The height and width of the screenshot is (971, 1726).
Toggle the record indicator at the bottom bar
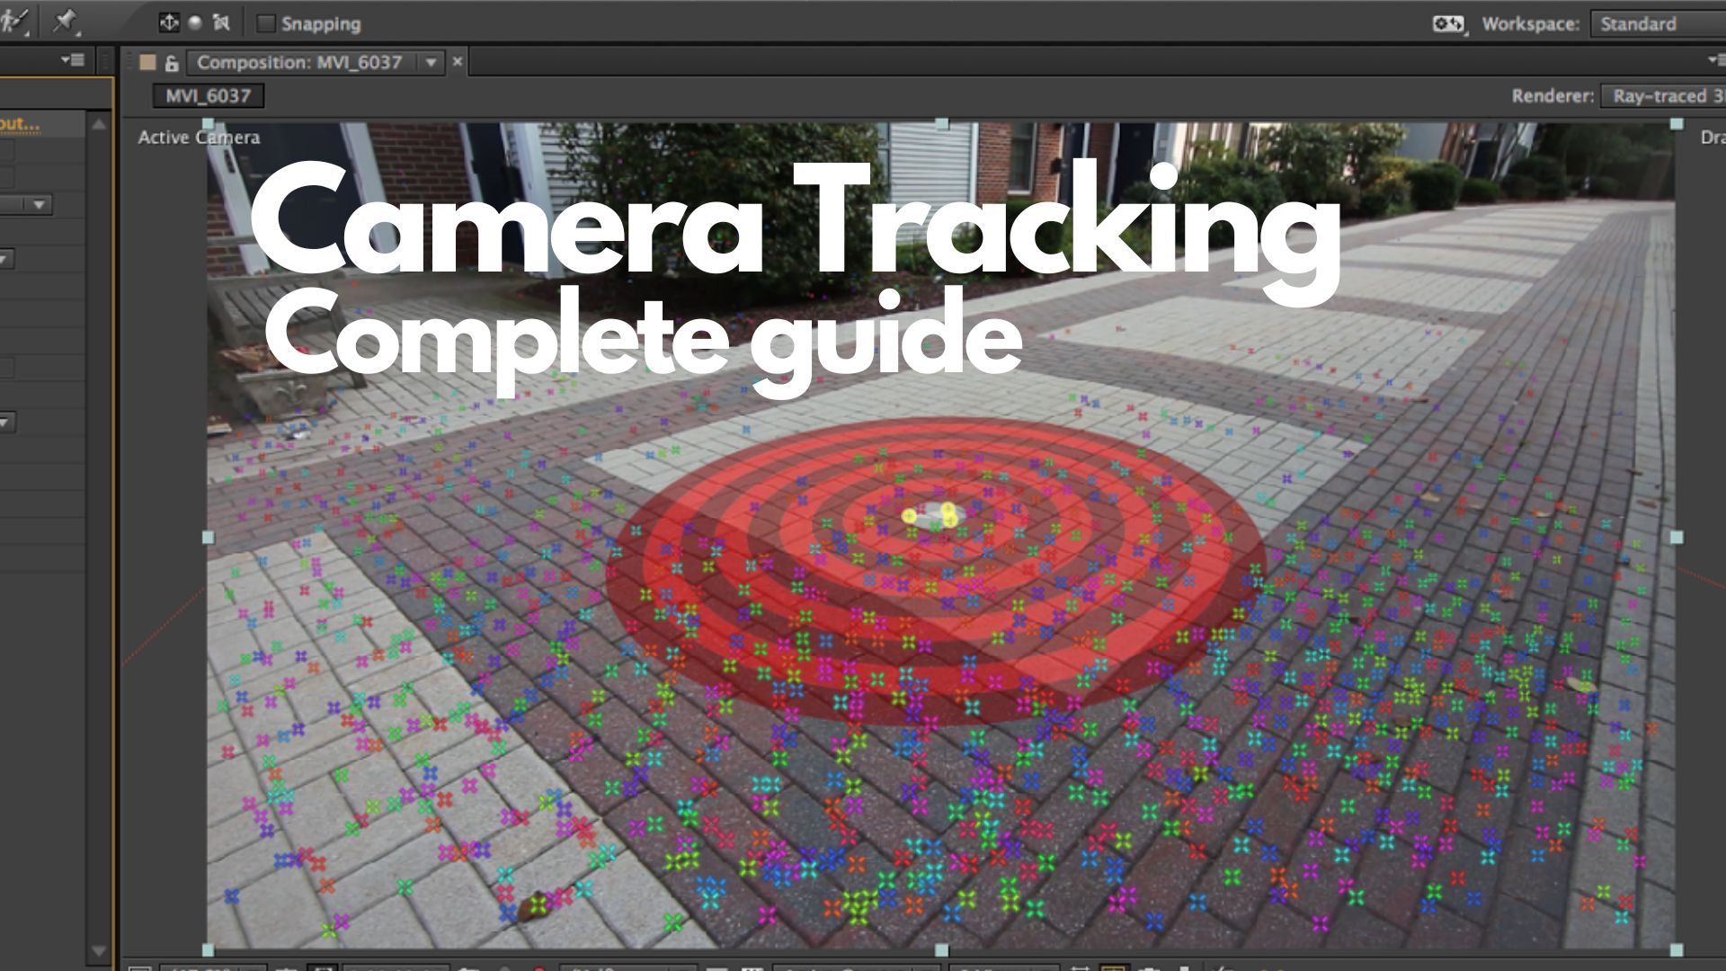tap(539, 968)
